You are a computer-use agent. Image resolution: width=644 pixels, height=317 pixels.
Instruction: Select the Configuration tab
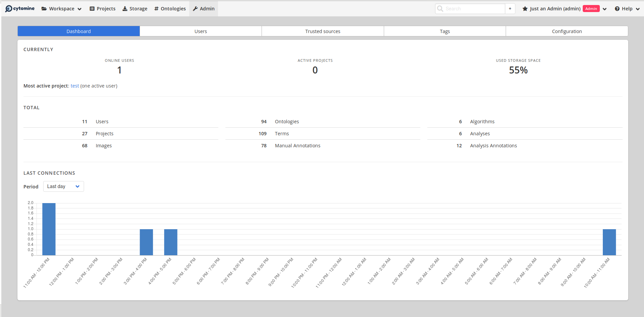[567, 31]
